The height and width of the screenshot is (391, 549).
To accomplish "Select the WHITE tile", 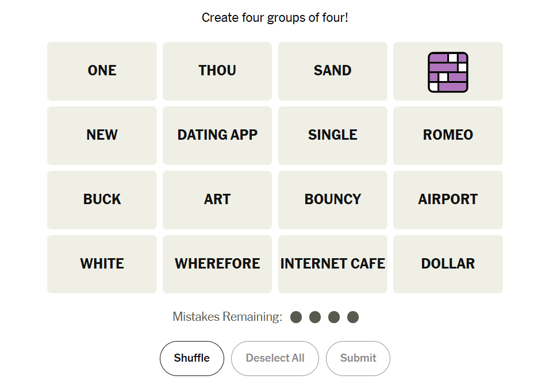I will [102, 264].
